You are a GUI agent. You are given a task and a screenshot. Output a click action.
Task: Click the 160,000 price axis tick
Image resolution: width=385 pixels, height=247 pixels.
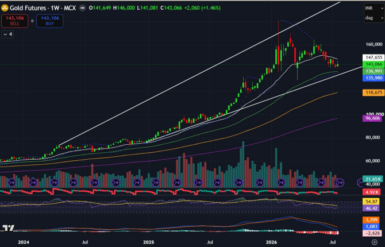(x=374, y=44)
